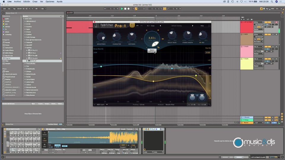
Task: Click the Buy Now button in Pro-R
Action: (132, 25)
